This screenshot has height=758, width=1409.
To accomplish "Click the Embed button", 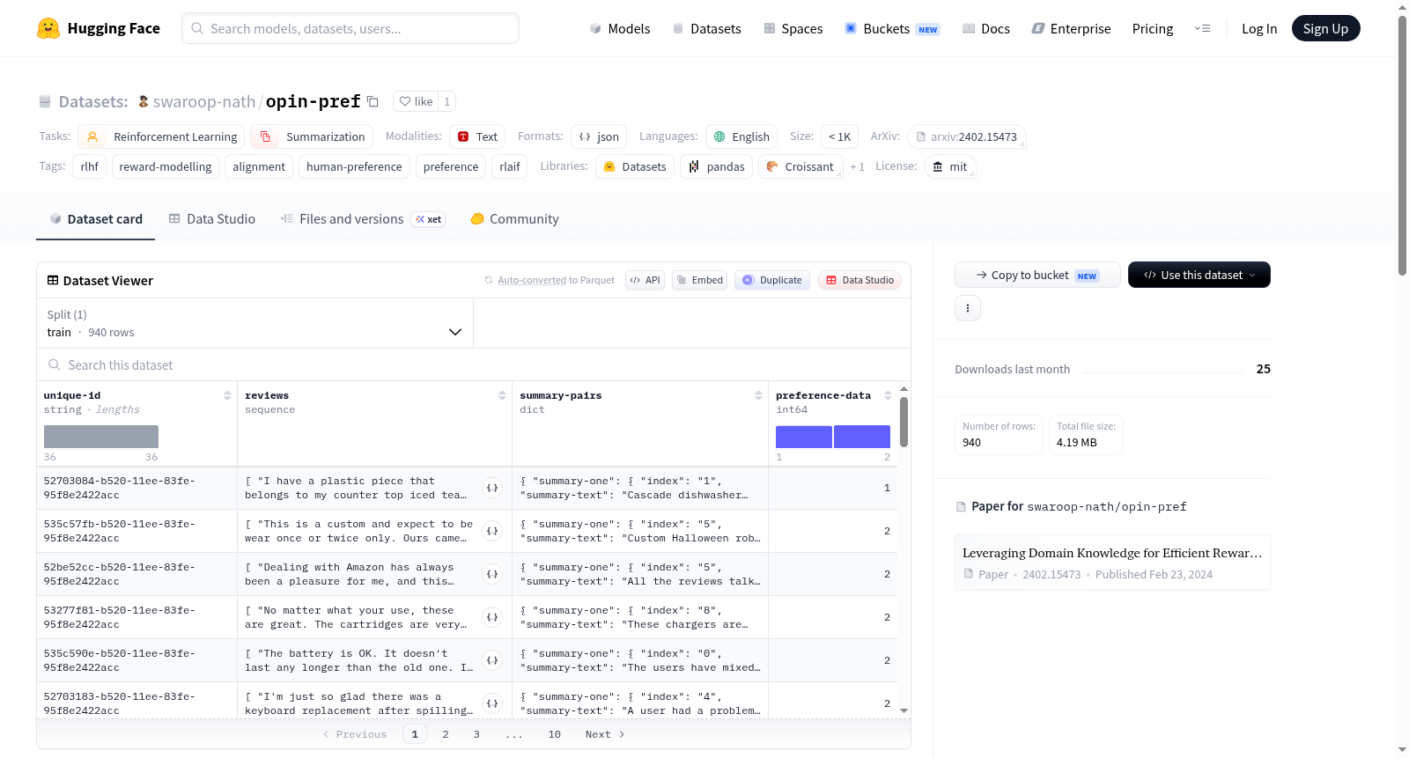I will 699,280.
